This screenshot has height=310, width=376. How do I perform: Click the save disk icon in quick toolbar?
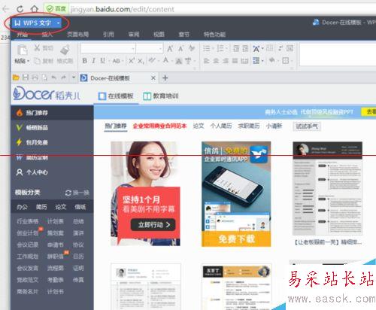click(26, 77)
